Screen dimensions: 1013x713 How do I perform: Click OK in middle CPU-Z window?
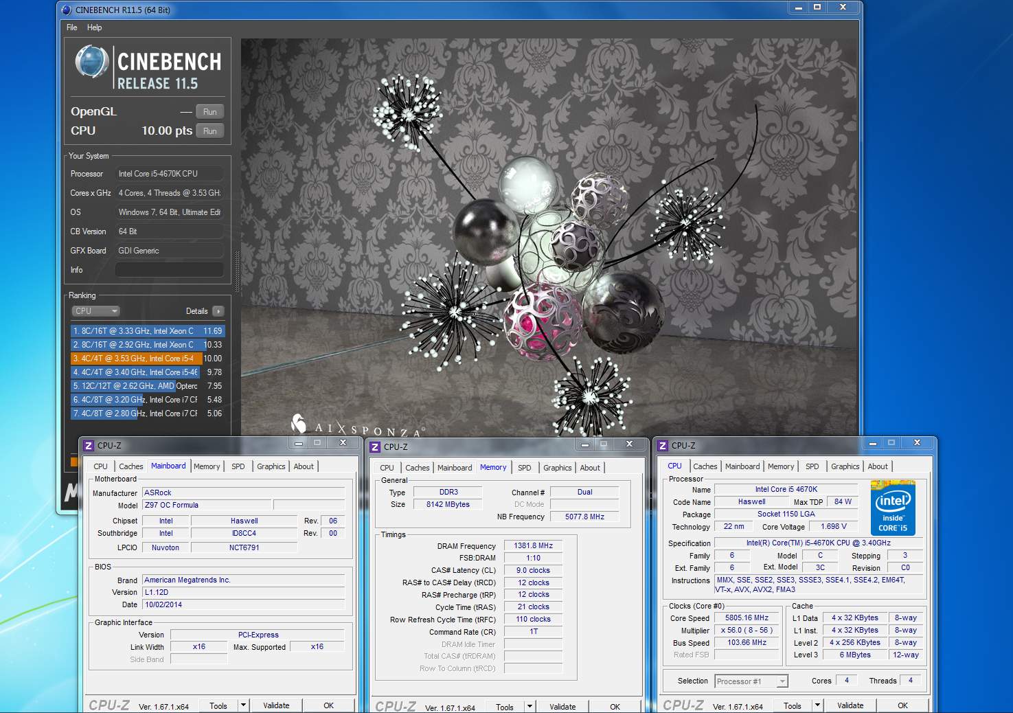615,707
